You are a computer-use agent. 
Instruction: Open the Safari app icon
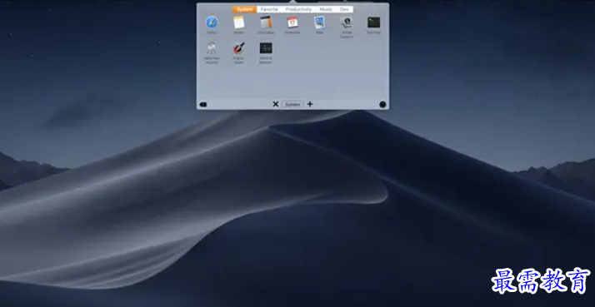click(212, 22)
